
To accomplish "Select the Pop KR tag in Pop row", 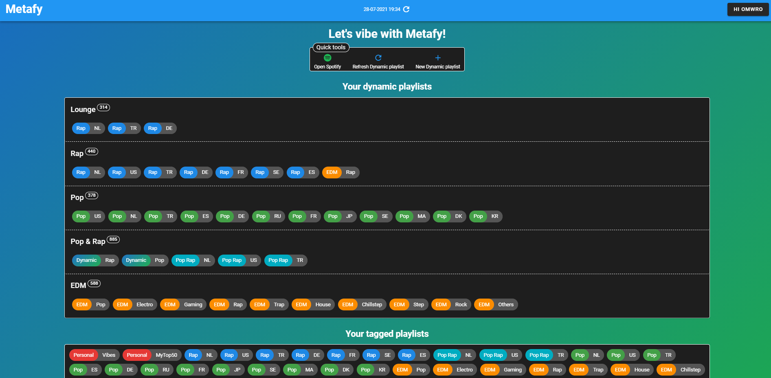I will (486, 216).
